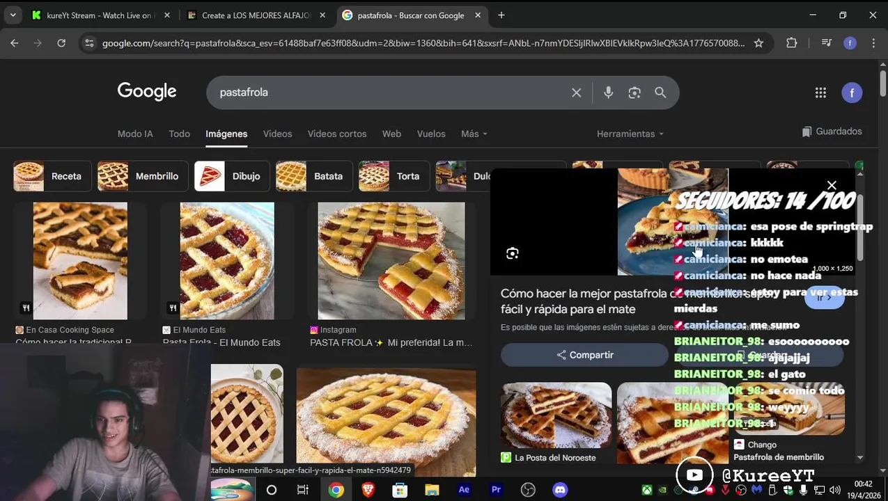The image size is (888, 501).
Task: Close the kureYt Stream tab
Action: tap(166, 15)
